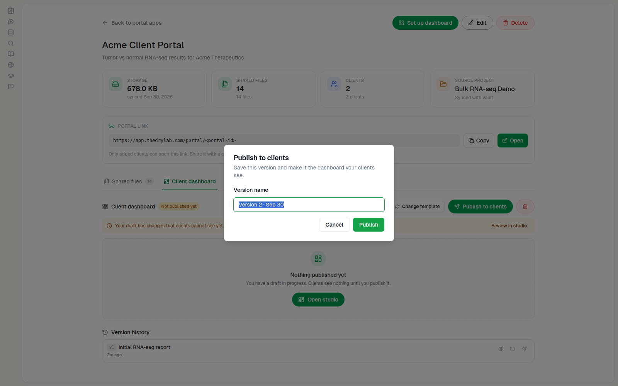The width and height of the screenshot is (618, 386).
Task: Open the database icon in sidebar
Action: click(11, 32)
